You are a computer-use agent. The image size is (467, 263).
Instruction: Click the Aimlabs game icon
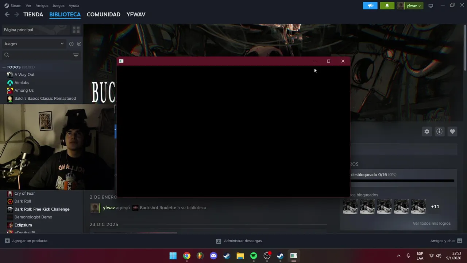coord(10,83)
